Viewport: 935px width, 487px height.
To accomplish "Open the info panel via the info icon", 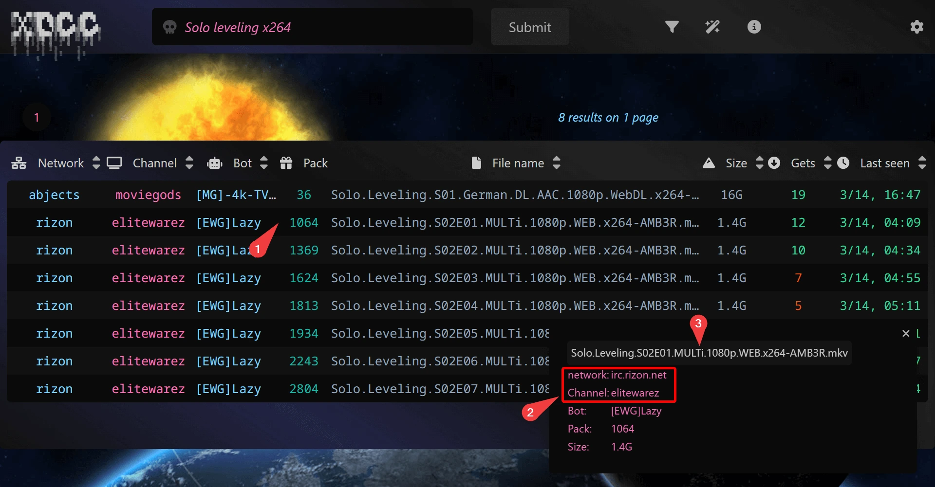I will click(x=753, y=27).
